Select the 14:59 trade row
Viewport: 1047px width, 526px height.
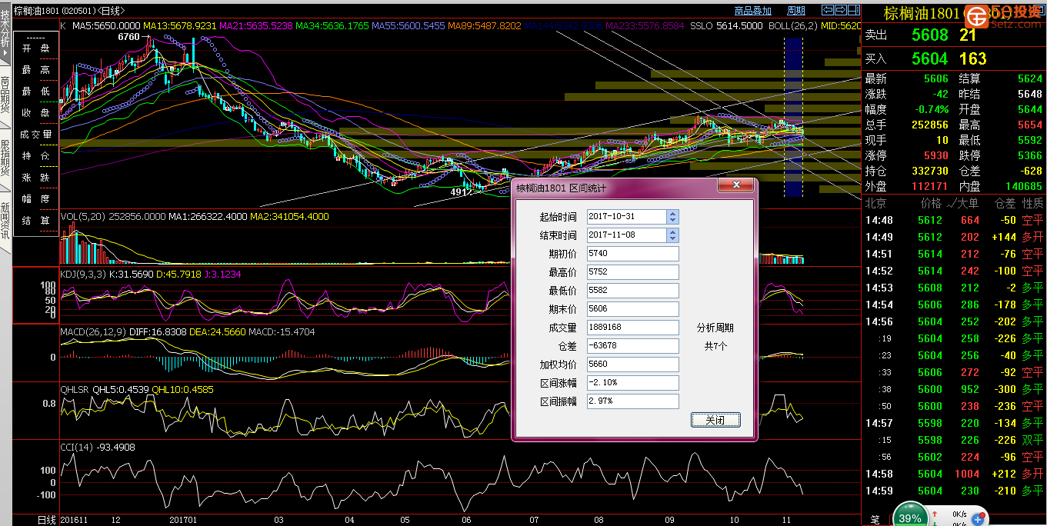(x=954, y=491)
